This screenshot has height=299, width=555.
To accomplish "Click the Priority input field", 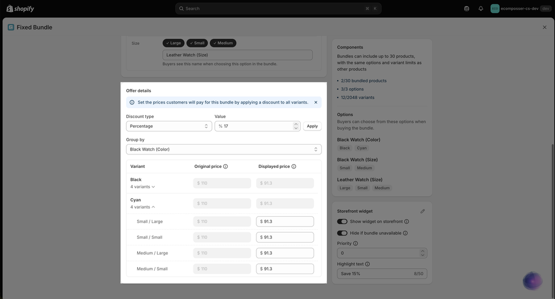I will pyautogui.click(x=382, y=253).
